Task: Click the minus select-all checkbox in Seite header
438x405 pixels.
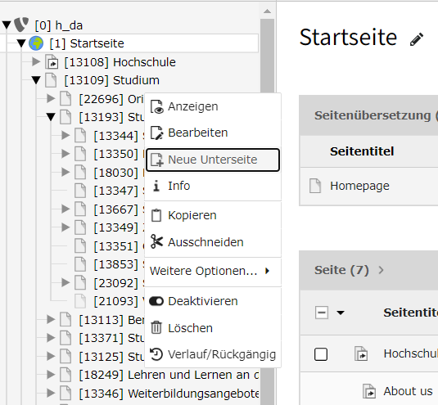Action: click(x=321, y=313)
